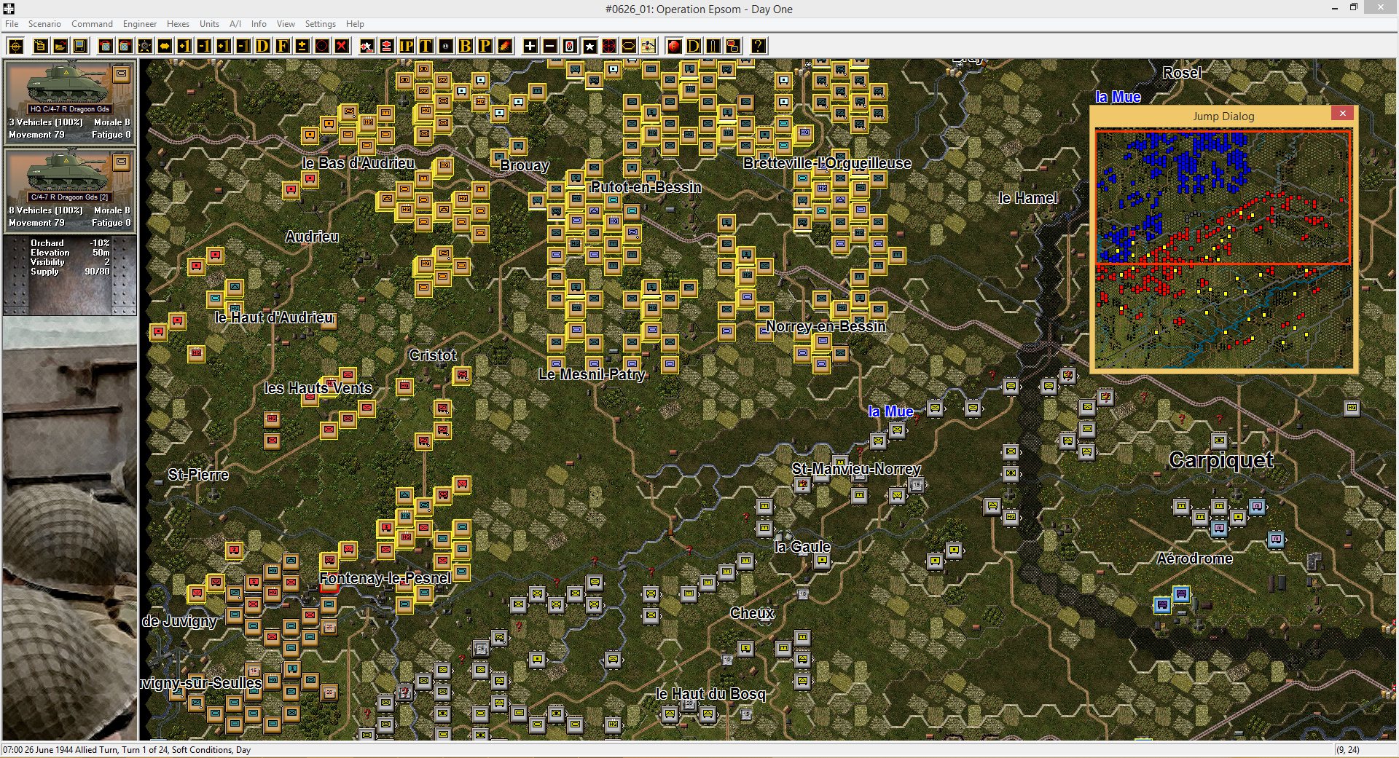
Task: Toggle the white star toolbar button
Action: (x=589, y=47)
